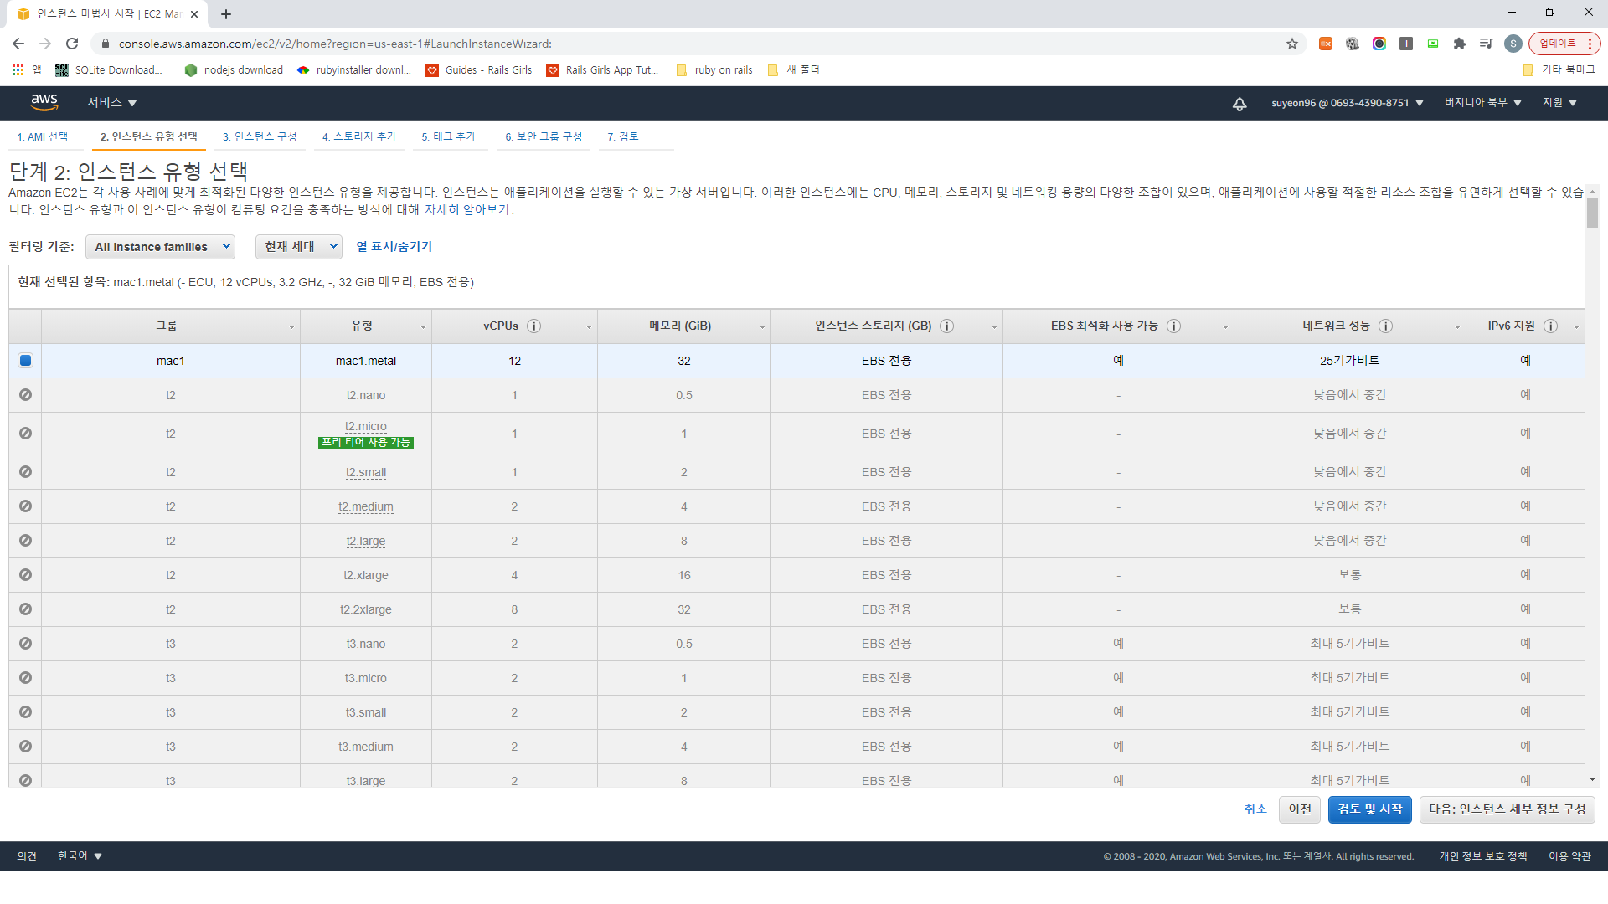Click the browser address bar URL
The width and height of the screenshot is (1608, 904).
pos(335,44)
